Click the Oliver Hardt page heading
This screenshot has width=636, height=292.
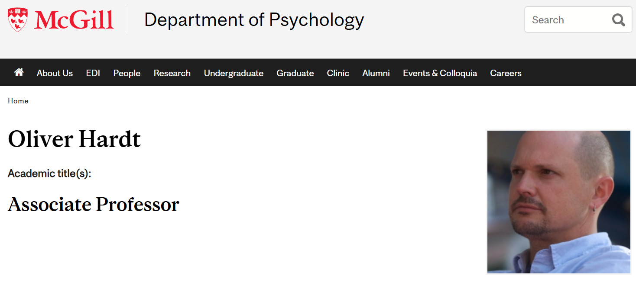[75, 139]
